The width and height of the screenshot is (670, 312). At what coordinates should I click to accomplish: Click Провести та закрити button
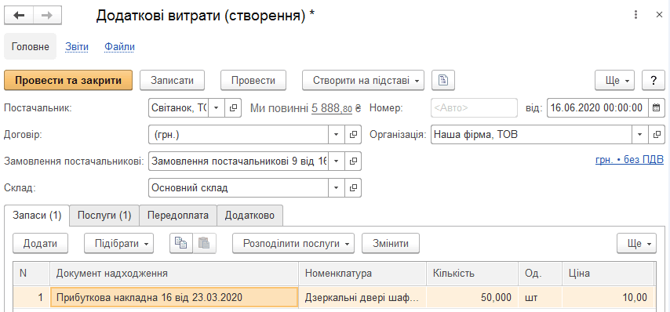tap(68, 80)
